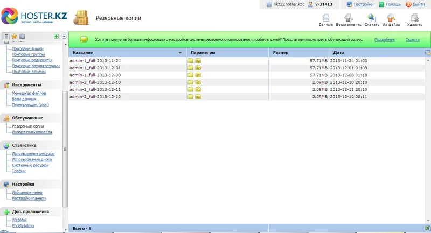431x233 pixels.
Task: Click folder icon in admin-1_full-2013-11-24 row
Action: [191, 61]
